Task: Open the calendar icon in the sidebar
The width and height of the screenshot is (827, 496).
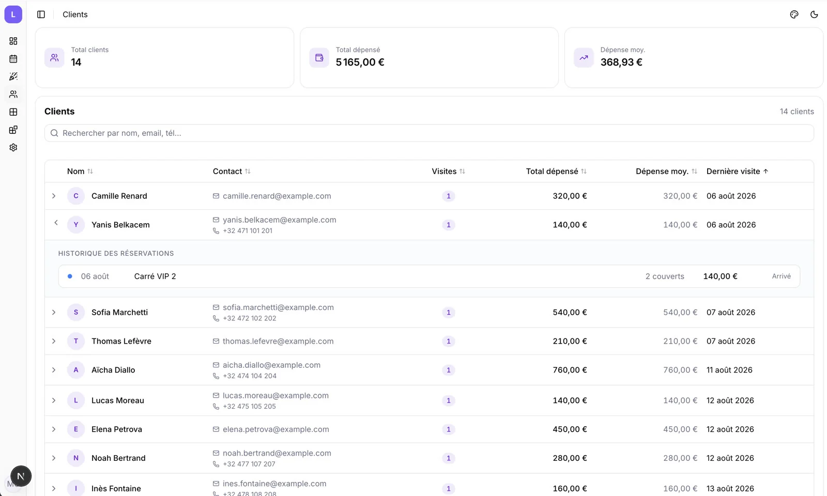Action: (13, 59)
